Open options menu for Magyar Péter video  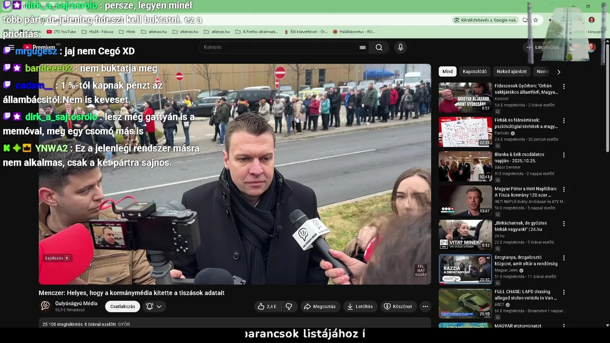(564, 190)
